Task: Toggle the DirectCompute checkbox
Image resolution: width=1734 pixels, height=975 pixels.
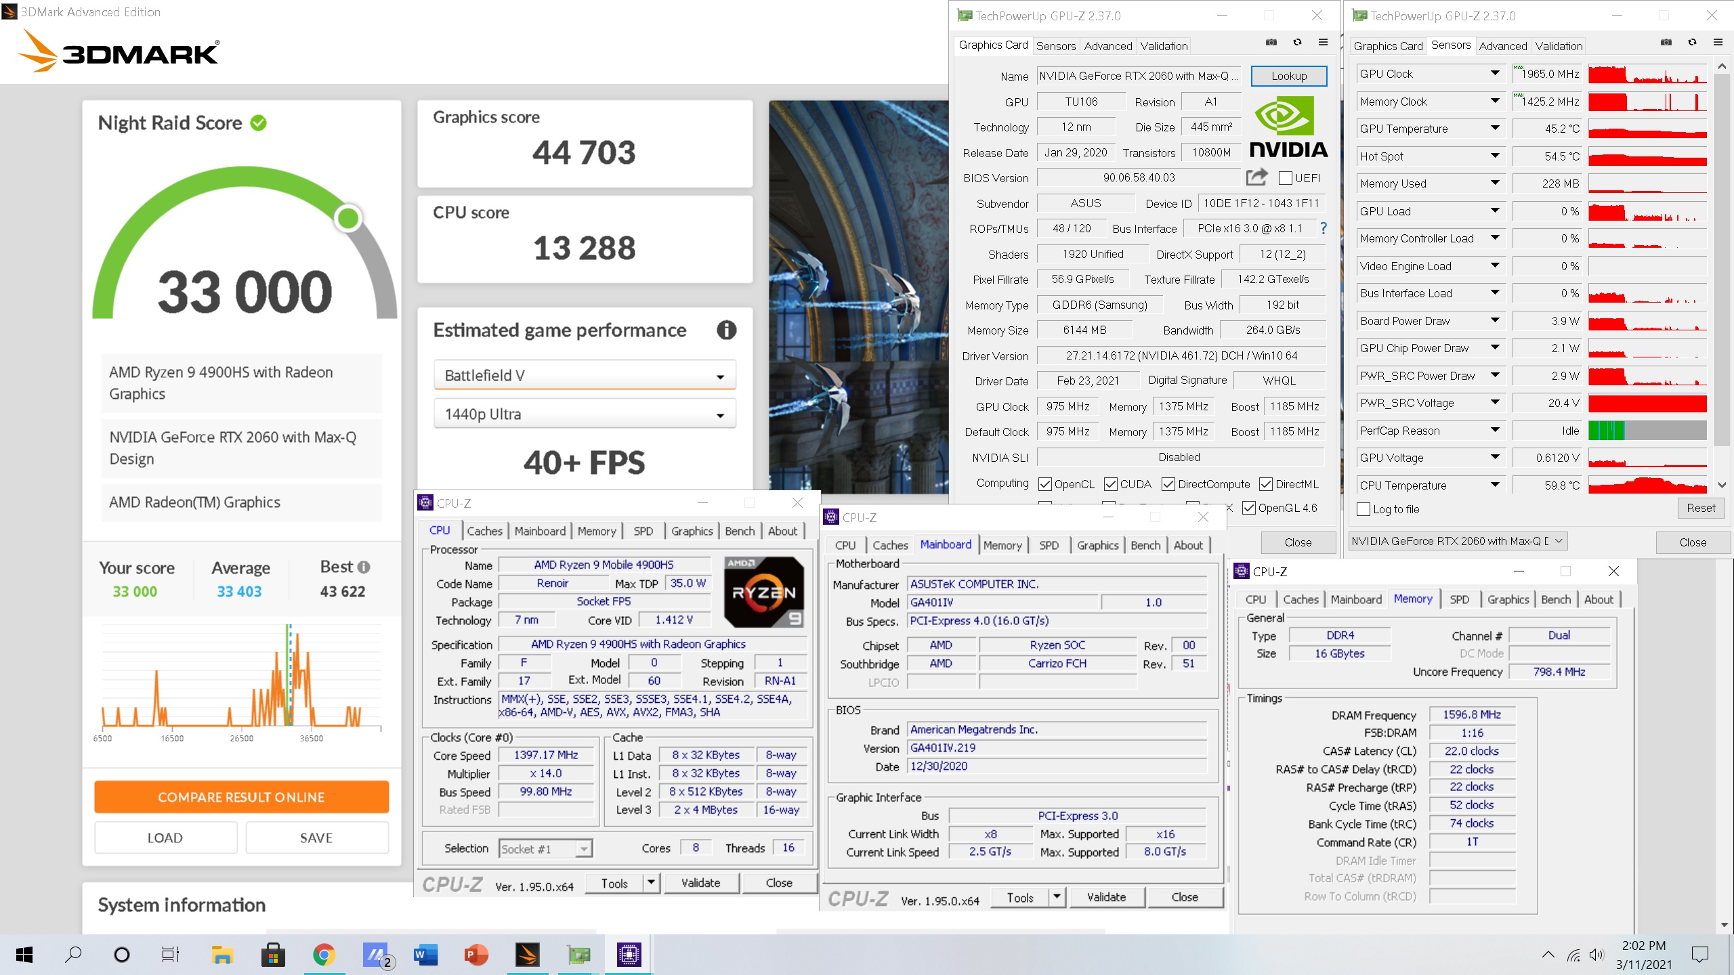Action: coord(1168,484)
